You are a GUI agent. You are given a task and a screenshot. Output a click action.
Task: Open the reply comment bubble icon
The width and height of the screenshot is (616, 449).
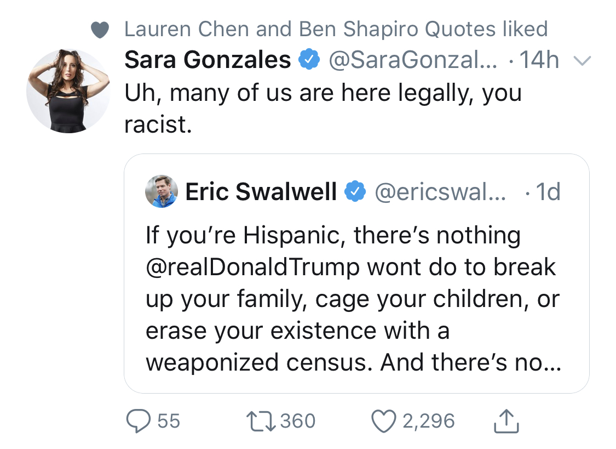click(x=138, y=421)
